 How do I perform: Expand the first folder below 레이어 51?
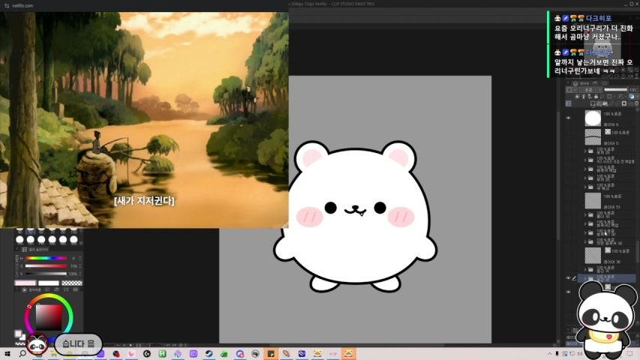coord(585,214)
